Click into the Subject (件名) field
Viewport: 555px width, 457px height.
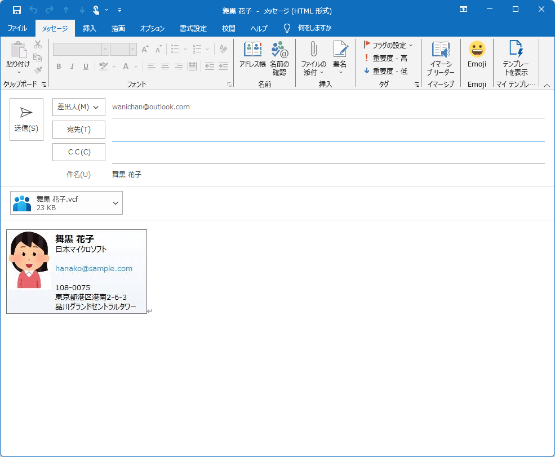pos(327,175)
